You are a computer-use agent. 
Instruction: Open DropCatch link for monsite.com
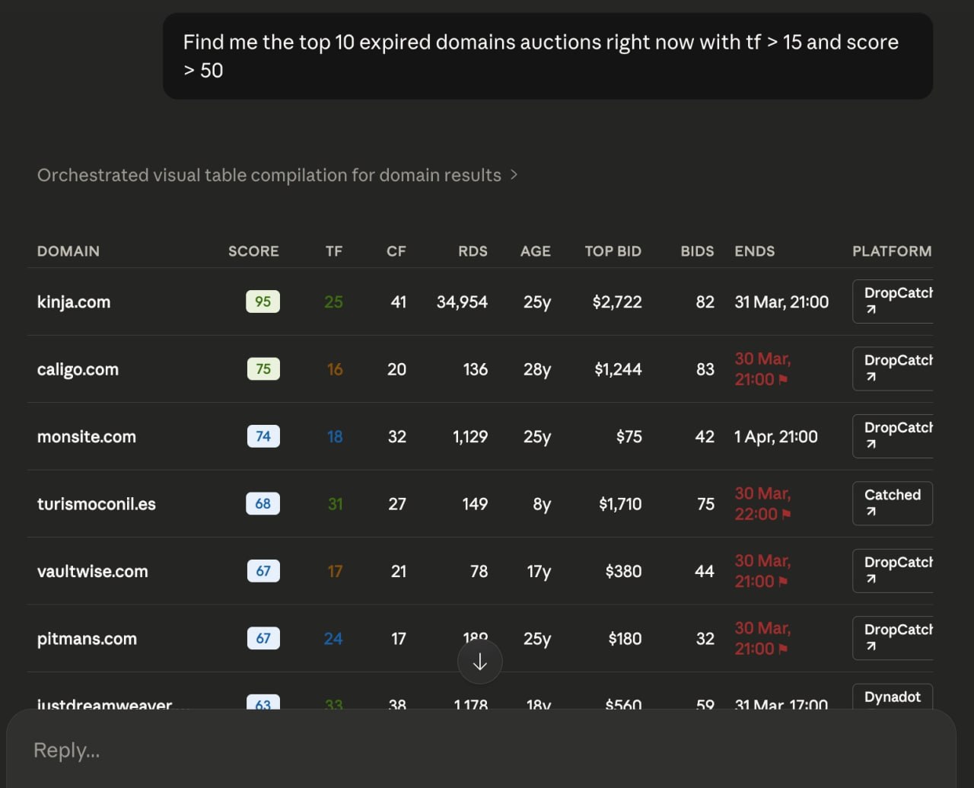point(893,436)
